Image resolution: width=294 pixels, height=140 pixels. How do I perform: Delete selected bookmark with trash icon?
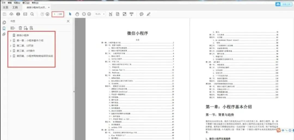click(20, 28)
